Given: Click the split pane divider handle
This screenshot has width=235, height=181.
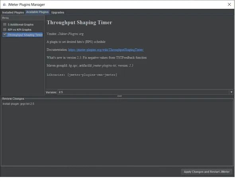Looking at the screenshot, I should click(x=119, y=96).
